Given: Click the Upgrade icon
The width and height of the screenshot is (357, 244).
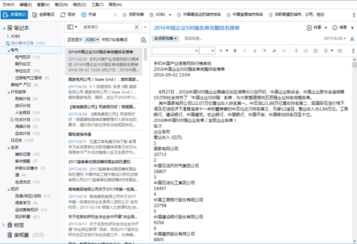Looking at the screenshot, I should coord(84,15).
